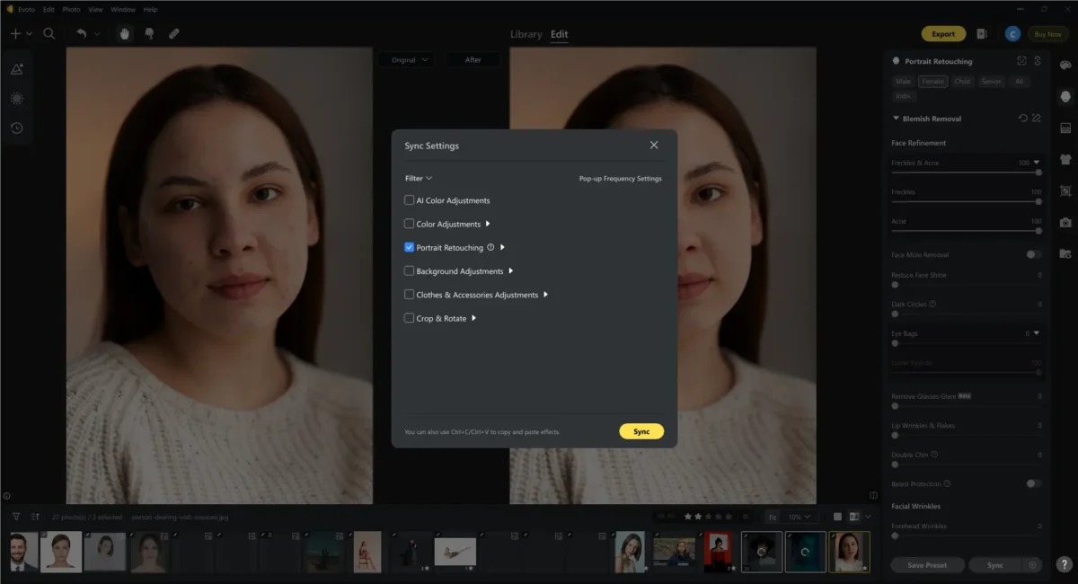Image resolution: width=1078 pixels, height=584 pixels.
Task: Open the Crop & Rotate panel icon
Action: [x=1065, y=190]
